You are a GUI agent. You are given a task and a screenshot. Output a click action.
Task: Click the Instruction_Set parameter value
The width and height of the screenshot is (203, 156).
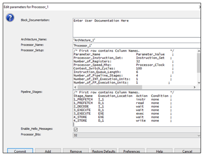click(x=150, y=58)
